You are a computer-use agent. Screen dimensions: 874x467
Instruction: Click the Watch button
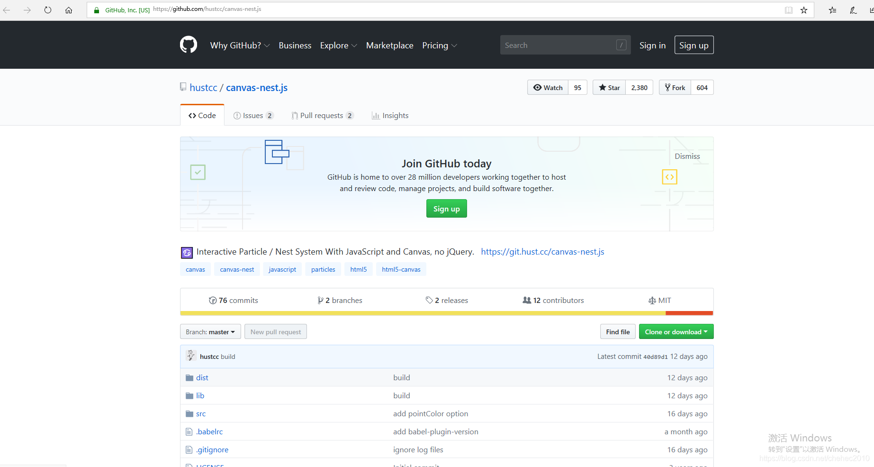tap(548, 88)
